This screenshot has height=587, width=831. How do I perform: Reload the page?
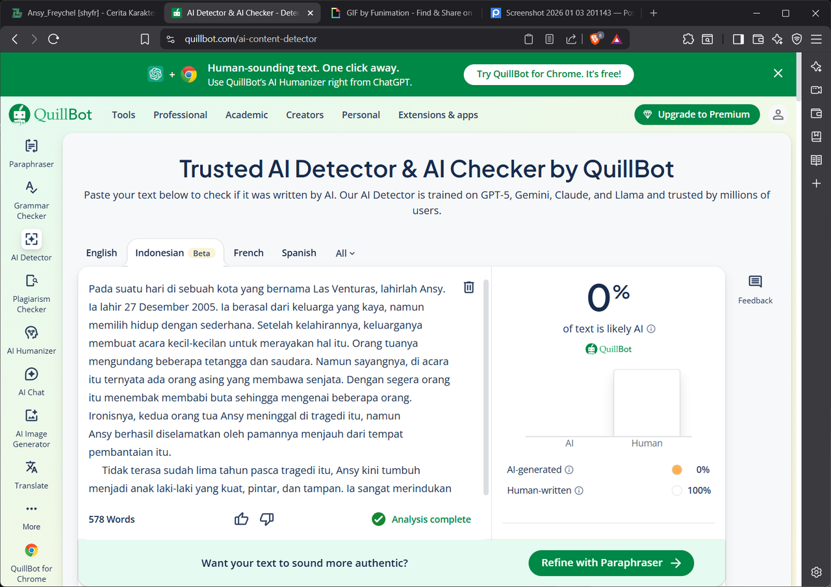tap(54, 39)
